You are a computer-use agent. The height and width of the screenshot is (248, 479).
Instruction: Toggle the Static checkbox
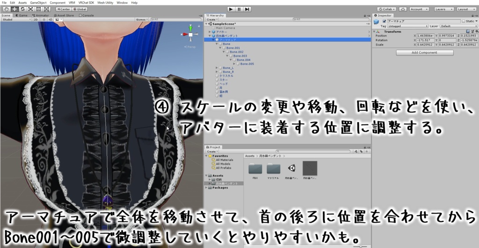point(464,22)
